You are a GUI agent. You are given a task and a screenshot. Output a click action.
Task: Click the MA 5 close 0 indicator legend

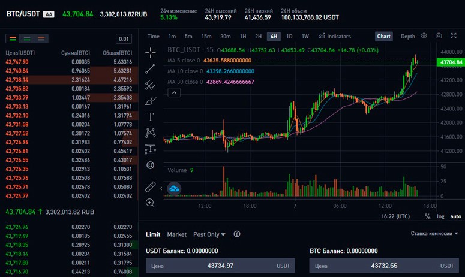(x=209, y=61)
